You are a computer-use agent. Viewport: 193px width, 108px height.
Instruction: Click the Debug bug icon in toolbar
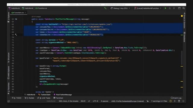click(170, 8)
